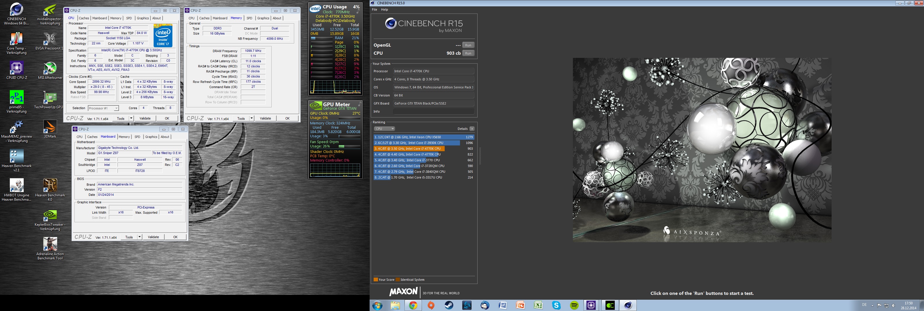Open Tools dropdown arrow in the Mainboard-tab CPU-Z window
This screenshot has height=311, width=924.
[x=139, y=237]
